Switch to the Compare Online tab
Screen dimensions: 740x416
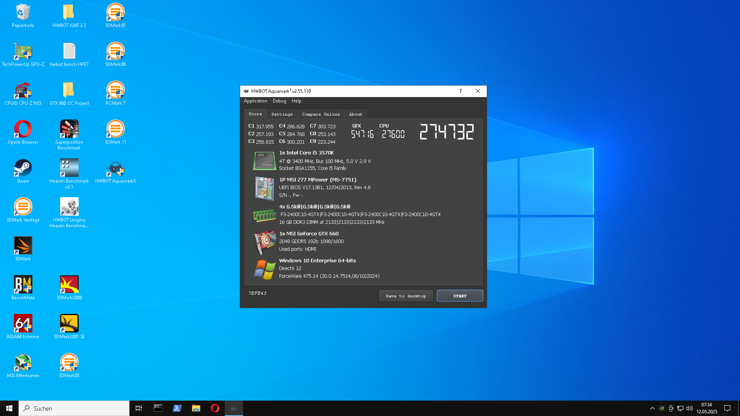321,114
